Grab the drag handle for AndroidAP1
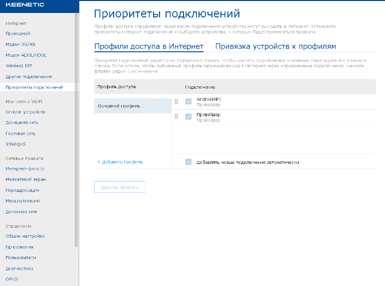This screenshot has height=286, width=385. (177, 101)
